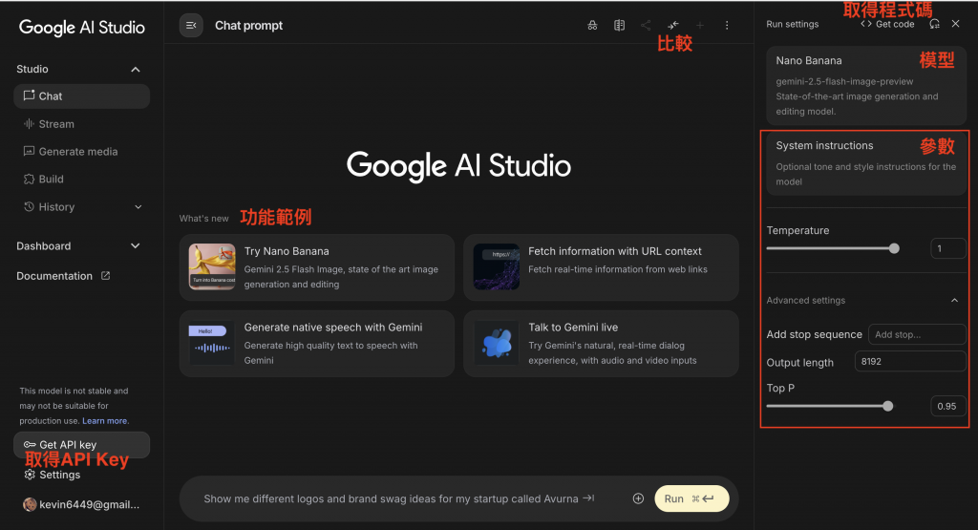Click the Top P slider handle

[x=887, y=406]
